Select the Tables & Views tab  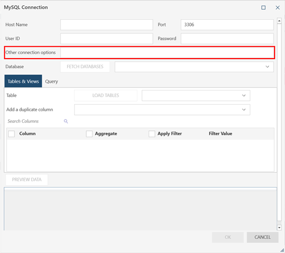pos(23,81)
